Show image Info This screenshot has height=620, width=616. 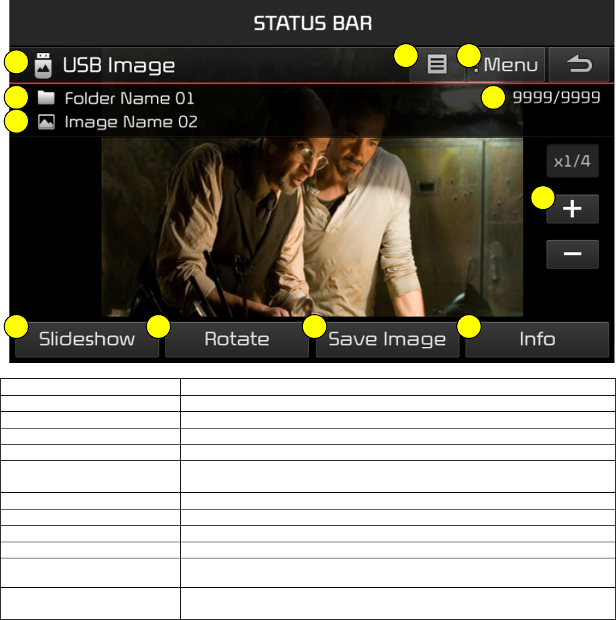click(x=537, y=339)
